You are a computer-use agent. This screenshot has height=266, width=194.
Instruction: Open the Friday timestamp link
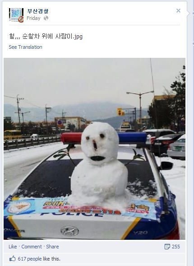click(33, 18)
